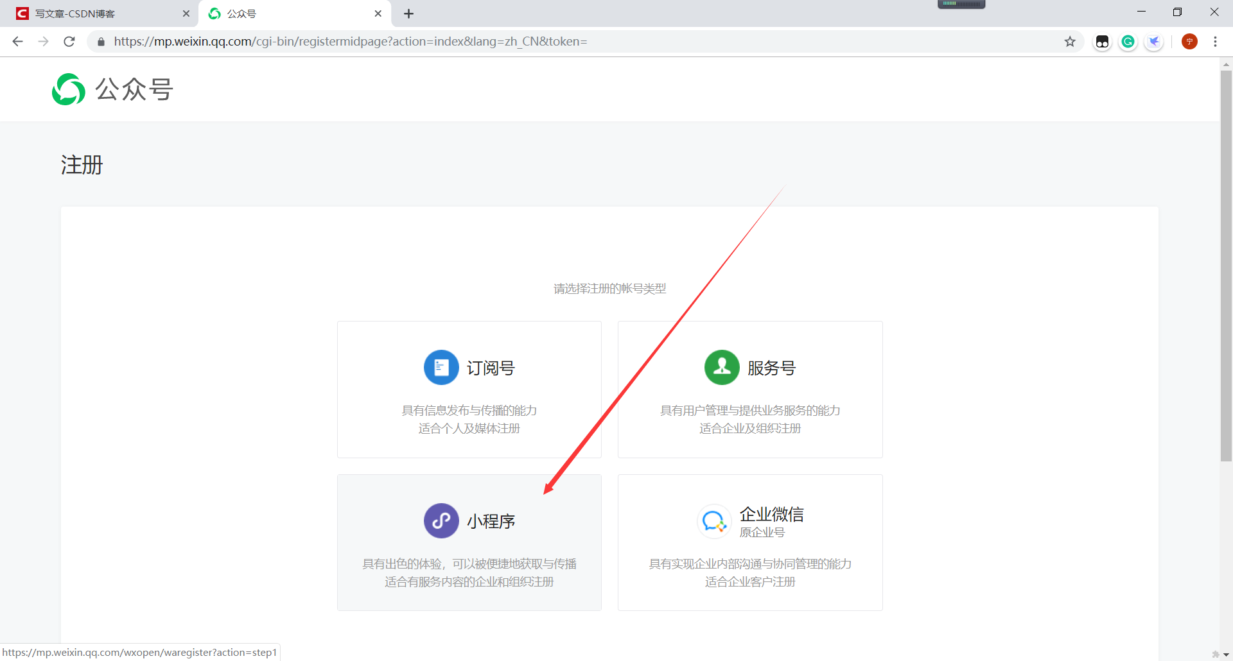Viewport: 1233px width, 661px height.
Task: Click the 具有实现企业内部沟通与协同管理的能力 text
Action: 750,563
